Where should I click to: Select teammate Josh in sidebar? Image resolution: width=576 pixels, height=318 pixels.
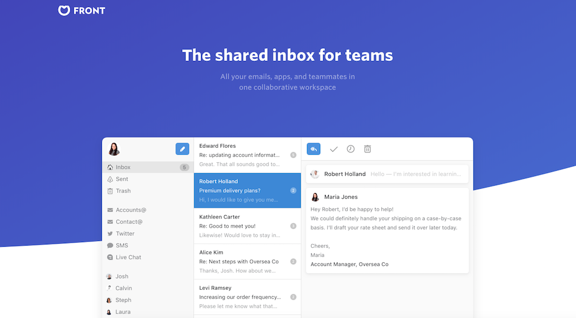(x=122, y=277)
